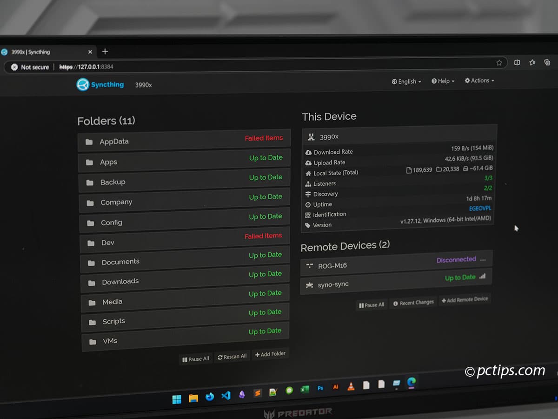
Task: Open Excel from the taskbar
Action: coord(305,389)
